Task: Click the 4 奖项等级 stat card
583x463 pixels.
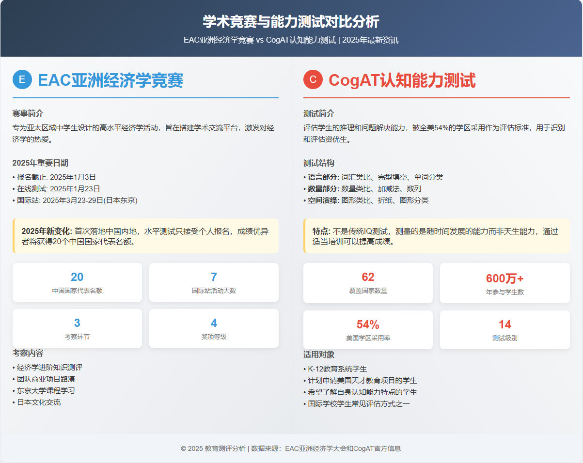Action: tap(214, 328)
